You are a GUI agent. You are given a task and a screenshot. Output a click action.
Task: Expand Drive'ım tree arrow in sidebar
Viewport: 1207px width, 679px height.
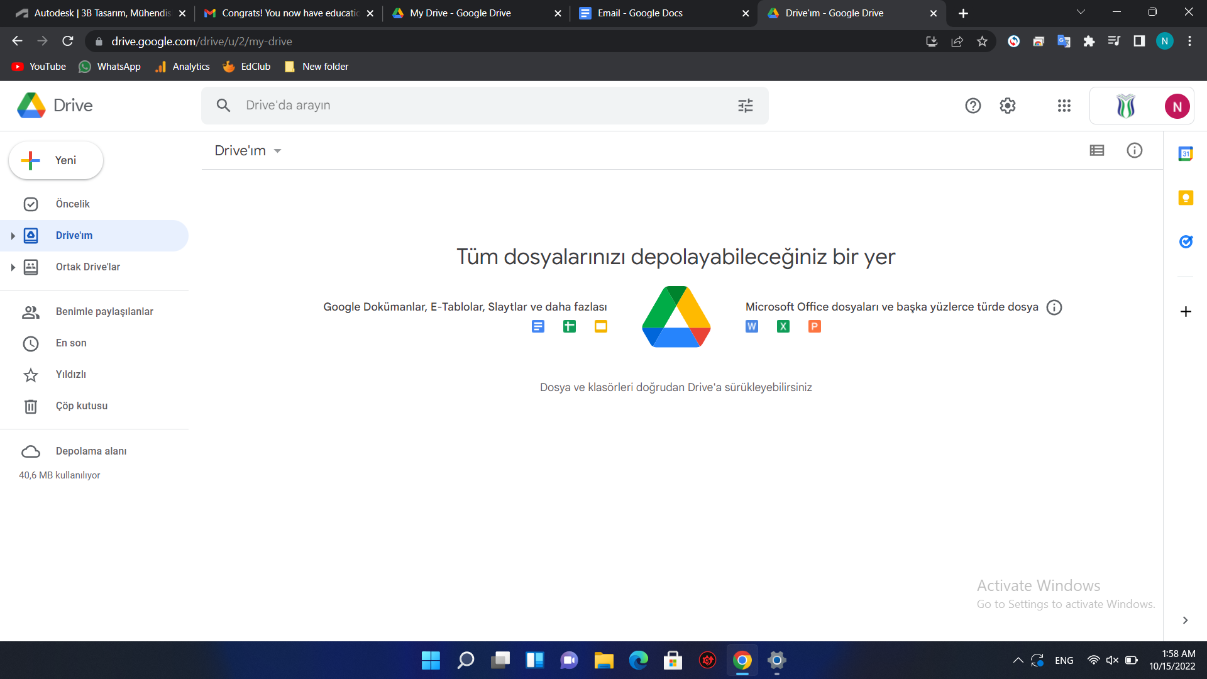click(x=13, y=236)
